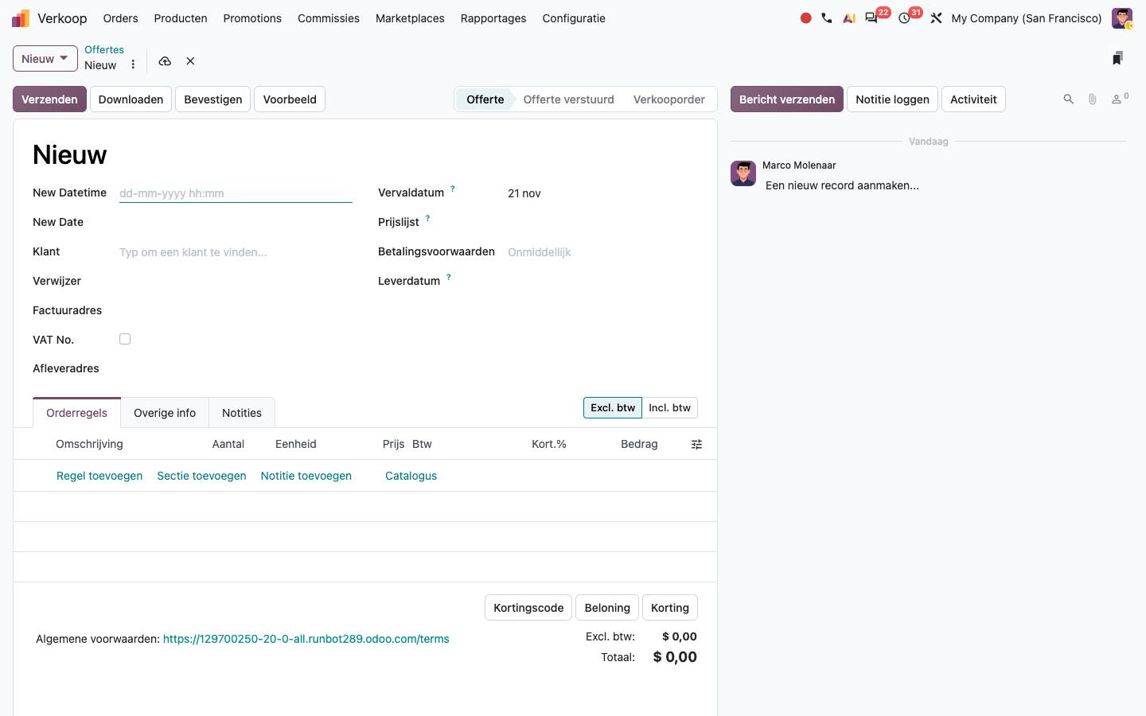Click the red recording indicator icon
This screenshot has height=716, width=1146.
pyautogui.click(x=805, y=18)
